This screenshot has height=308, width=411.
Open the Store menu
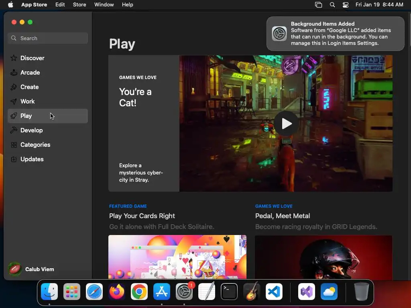pos(79,5)
